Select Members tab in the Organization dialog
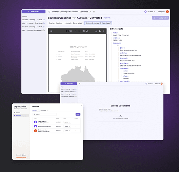179x172 pixels. (x=35, y=110)
